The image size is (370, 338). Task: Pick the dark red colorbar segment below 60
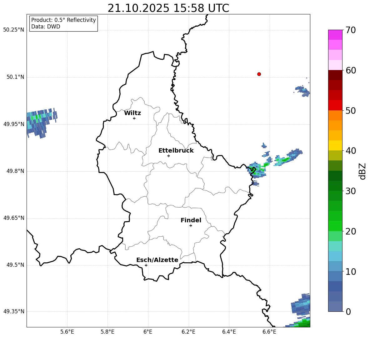(335, 75)
